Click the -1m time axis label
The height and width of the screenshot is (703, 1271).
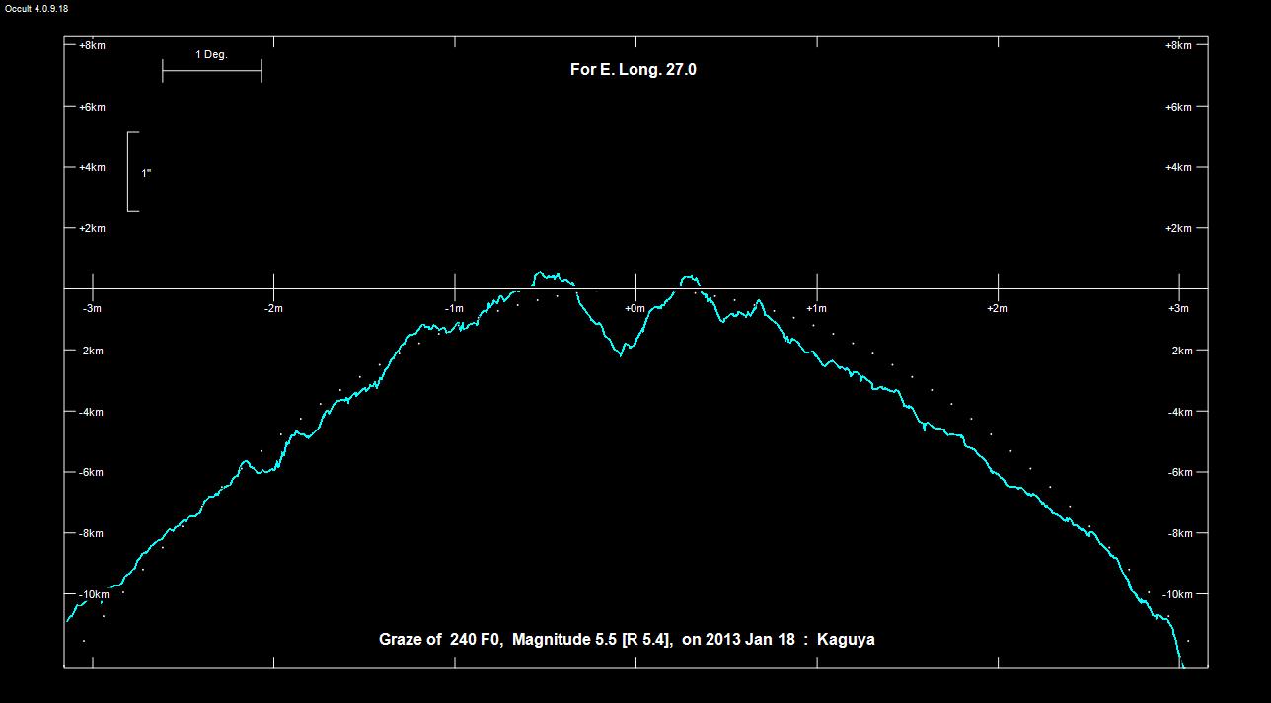pyautogui.click(x=454, y=308)
